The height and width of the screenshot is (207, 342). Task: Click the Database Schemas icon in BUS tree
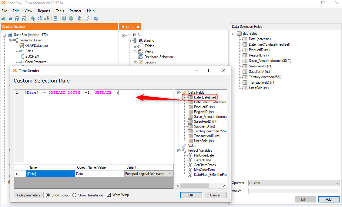pyautogui.click(x=141, y=57)
